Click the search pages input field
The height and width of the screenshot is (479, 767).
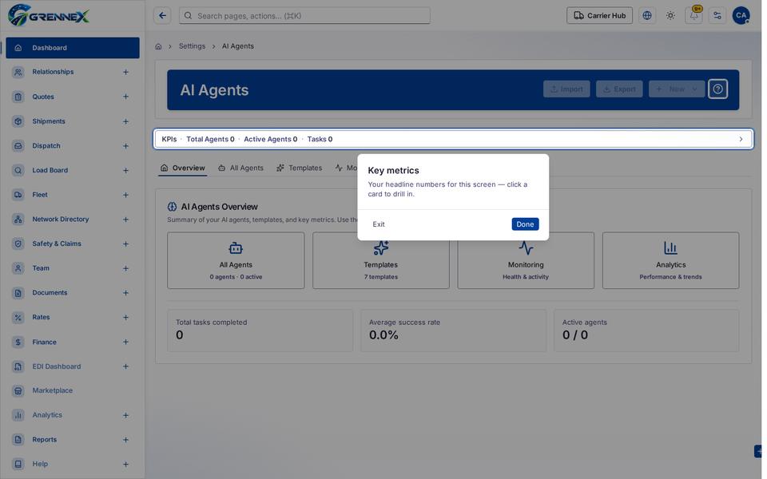pyautogui.click(x=304, y=16)
